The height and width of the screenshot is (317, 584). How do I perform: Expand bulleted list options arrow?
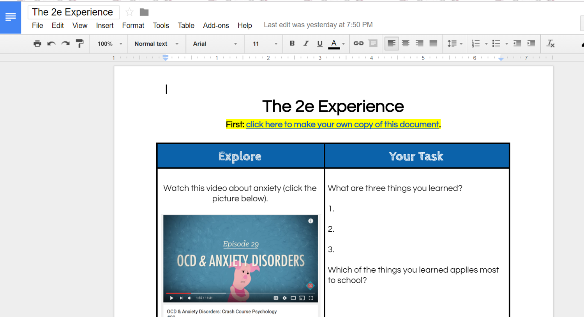pyautogui.click(x=506, y=44)
